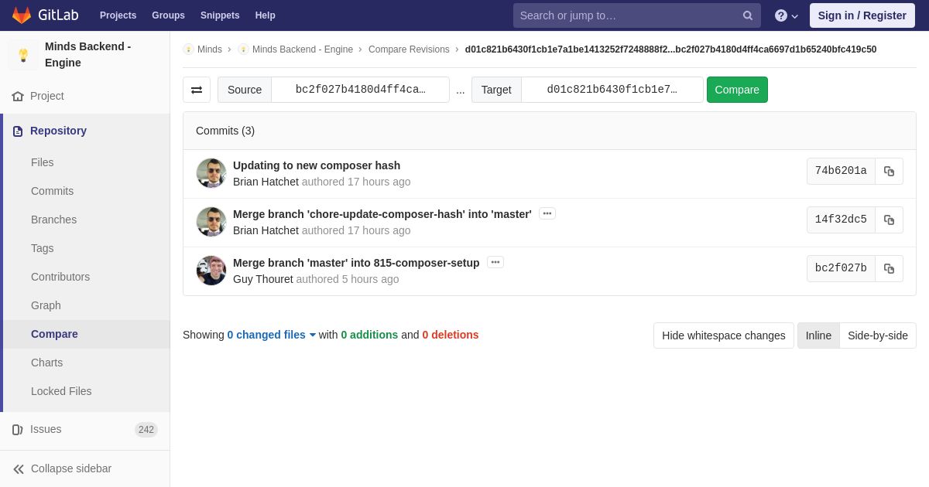This screenshot has height=487, width=929.
Task: Copy commit SHA bc2f027b
Action: [889, 269]
